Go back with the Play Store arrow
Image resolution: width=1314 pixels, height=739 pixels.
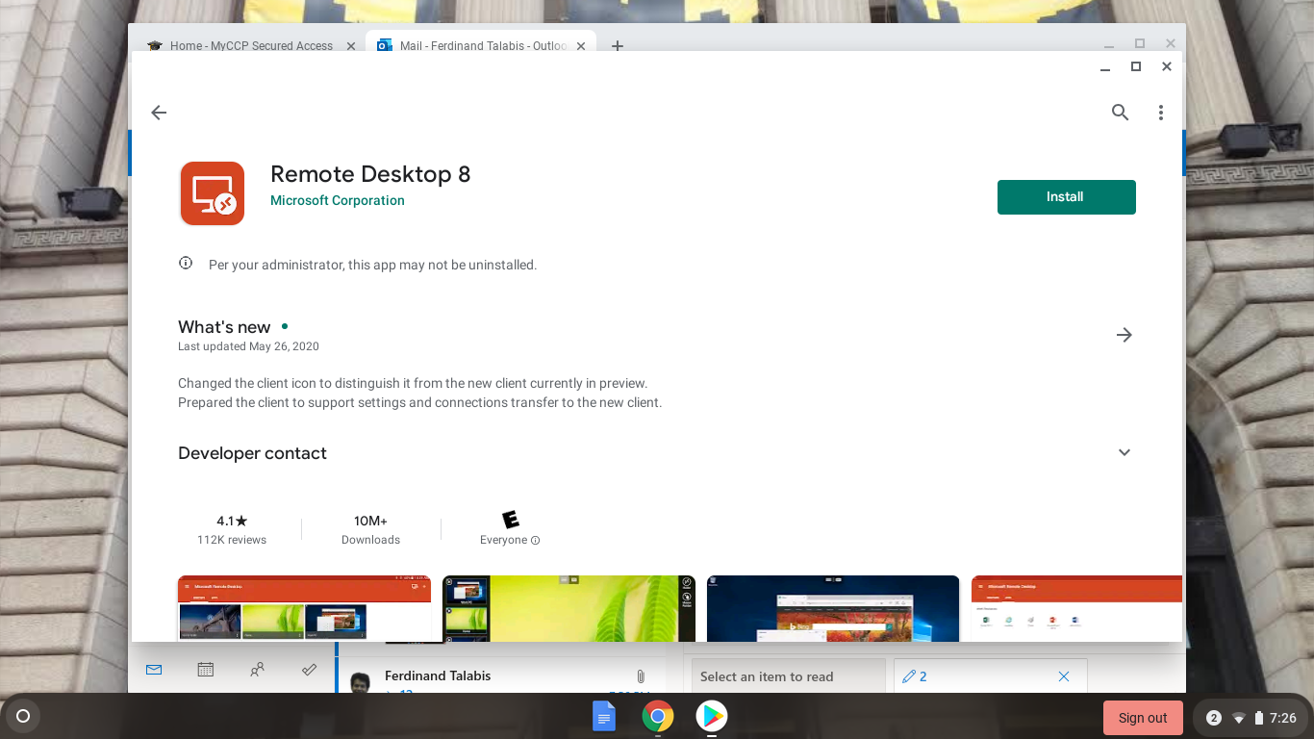tap(159, 113)
